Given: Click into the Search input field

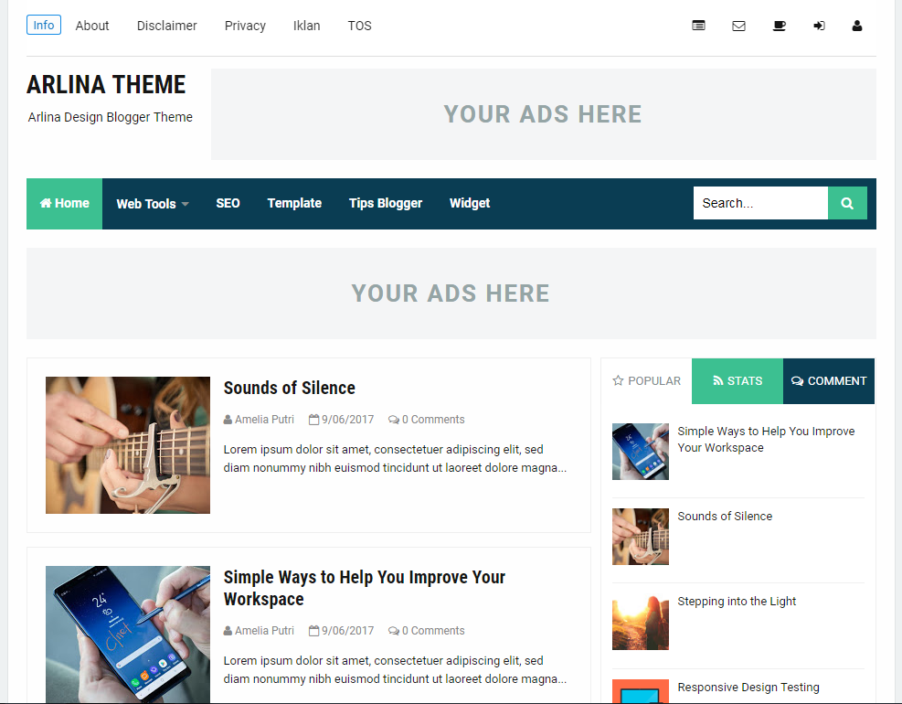Looking at the screenshot, I should tap(760, 203).
